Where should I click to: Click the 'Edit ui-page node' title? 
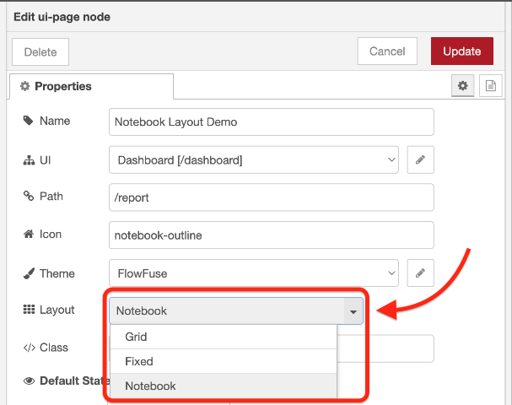coord(62,17)
